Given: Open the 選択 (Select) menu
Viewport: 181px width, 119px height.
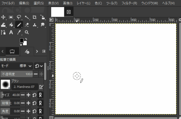Looking at the screenshot, I should coord(39,3).
